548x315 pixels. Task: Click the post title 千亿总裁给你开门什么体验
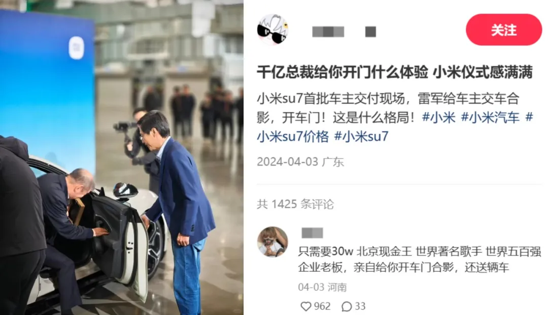[342, 73]
